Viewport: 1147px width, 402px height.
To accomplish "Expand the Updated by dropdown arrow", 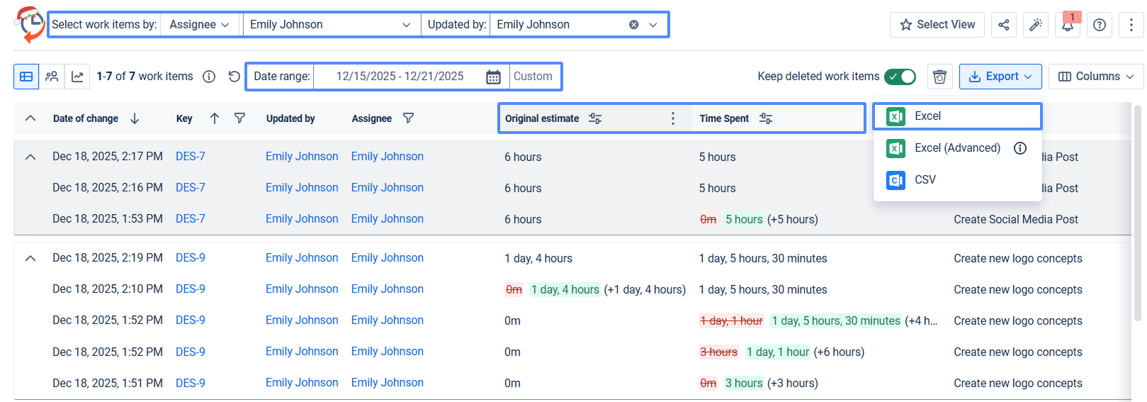I will 653,25.
